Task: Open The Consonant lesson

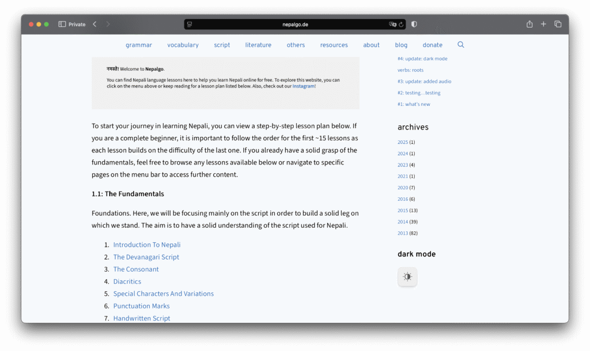Action: [x=136, y=269]
